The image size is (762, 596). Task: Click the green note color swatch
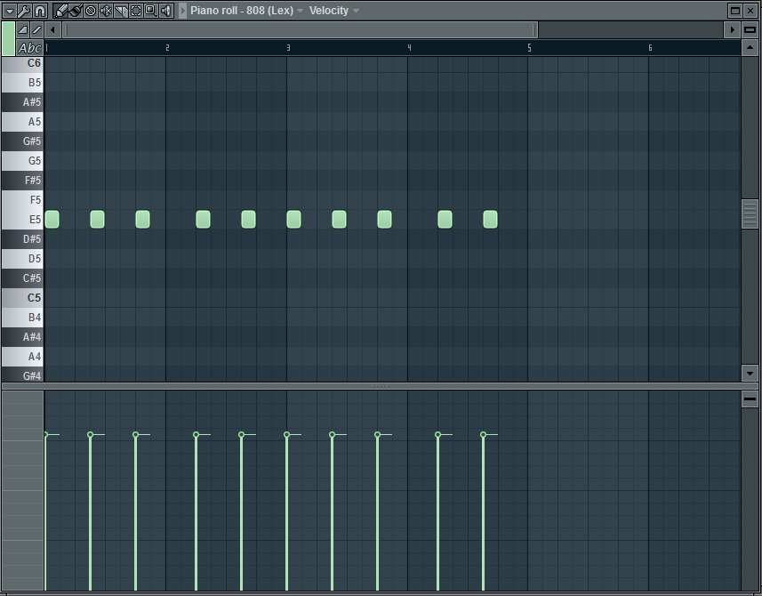8,38
